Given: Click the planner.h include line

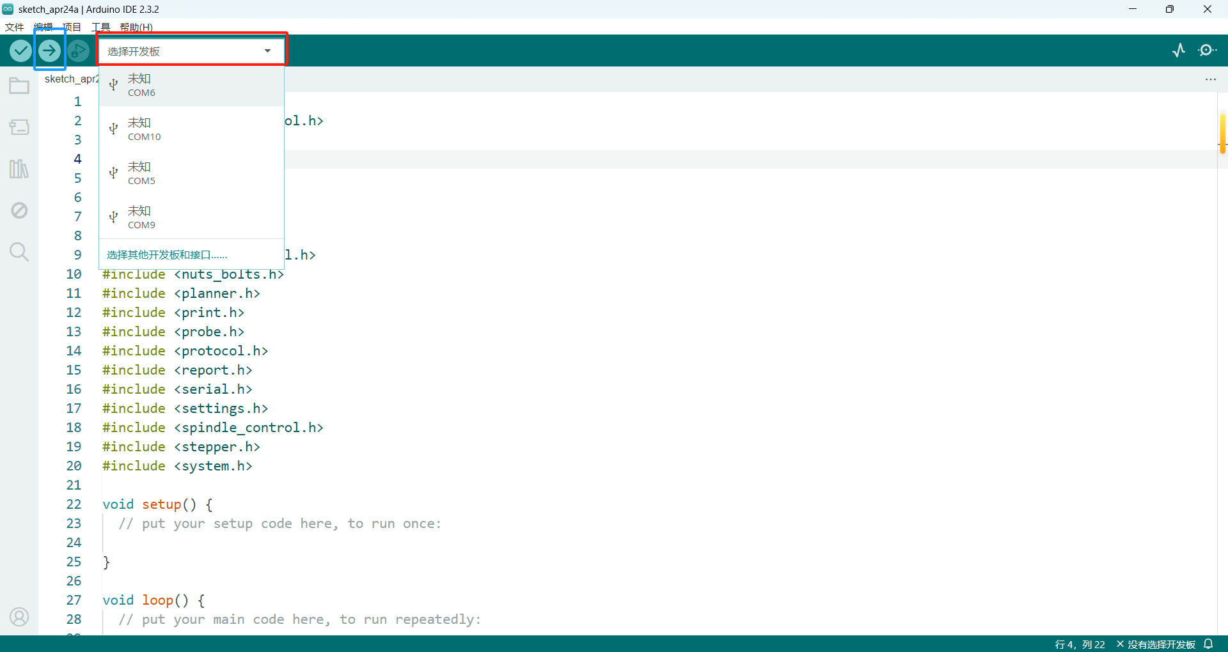Looking at the screenshot, I should 181,293.
